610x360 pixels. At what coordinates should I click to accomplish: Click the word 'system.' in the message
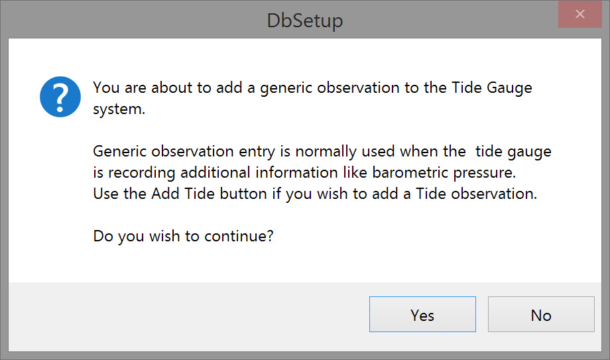click(x=119, y=109)
